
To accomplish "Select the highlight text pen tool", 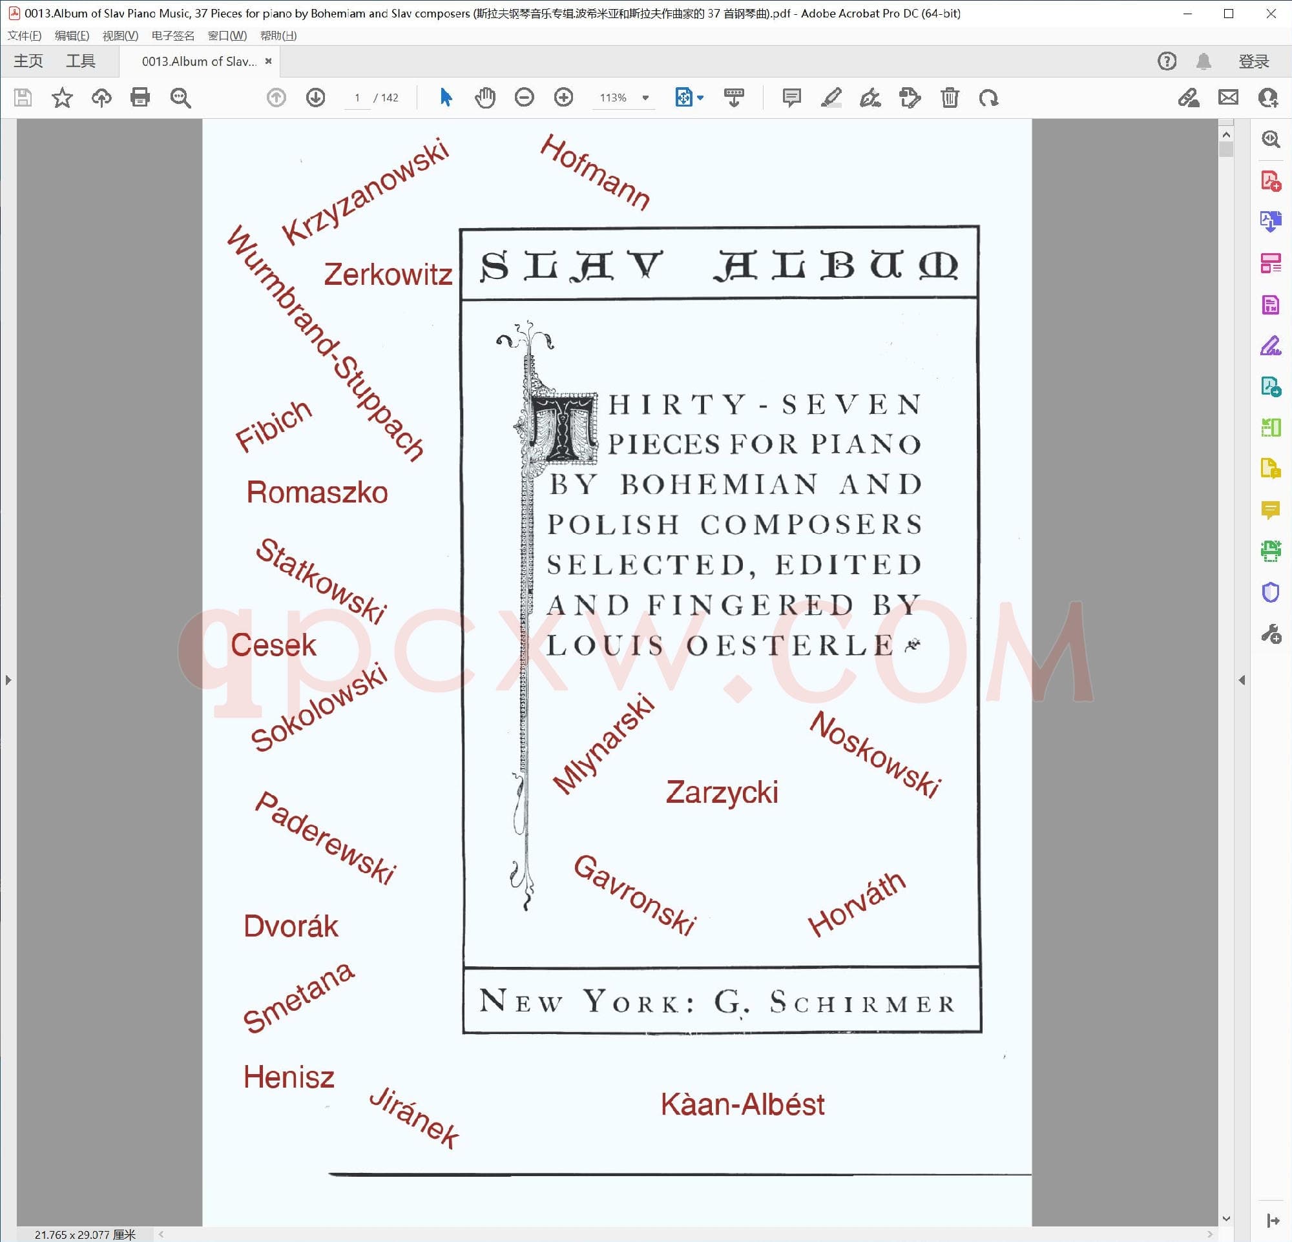I will 831,98.
